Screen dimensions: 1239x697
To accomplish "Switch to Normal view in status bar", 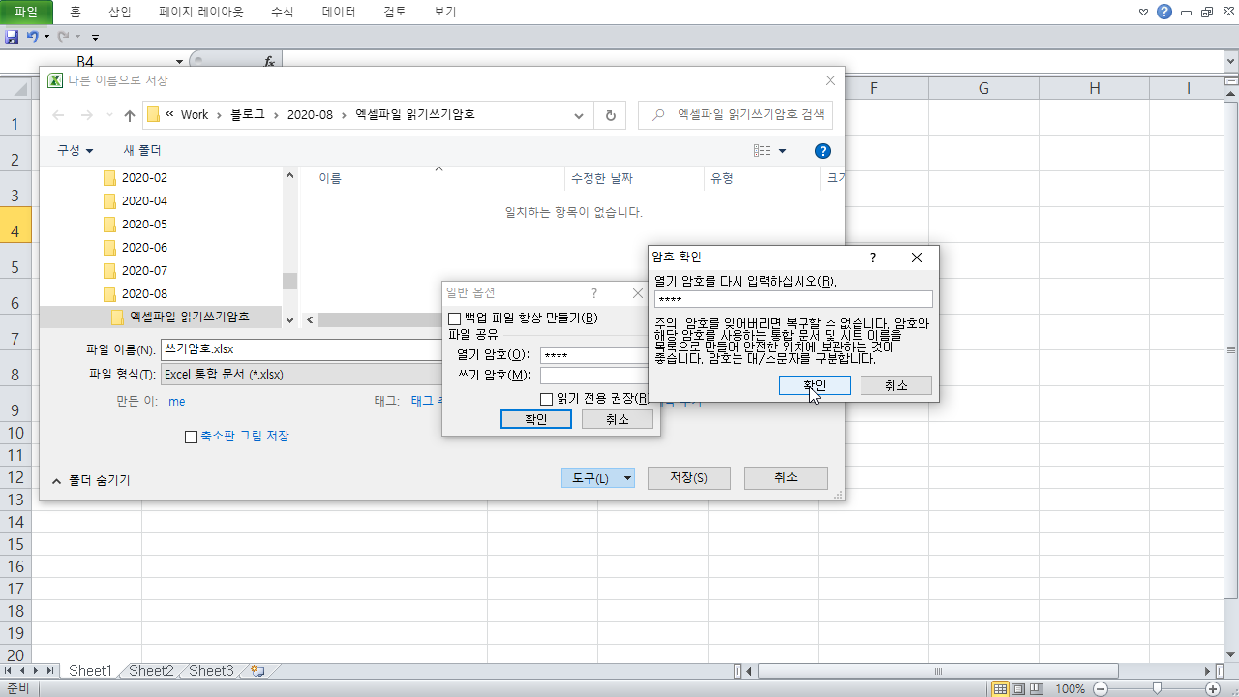I will [1001, 689].
